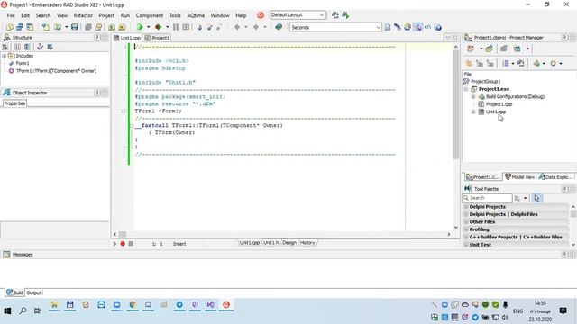Image resolution: width=577 pixels, height=324 pixels.
Task: Toggle the highlighted icon in the AQtime toolbar
Action: coord(417,27)
